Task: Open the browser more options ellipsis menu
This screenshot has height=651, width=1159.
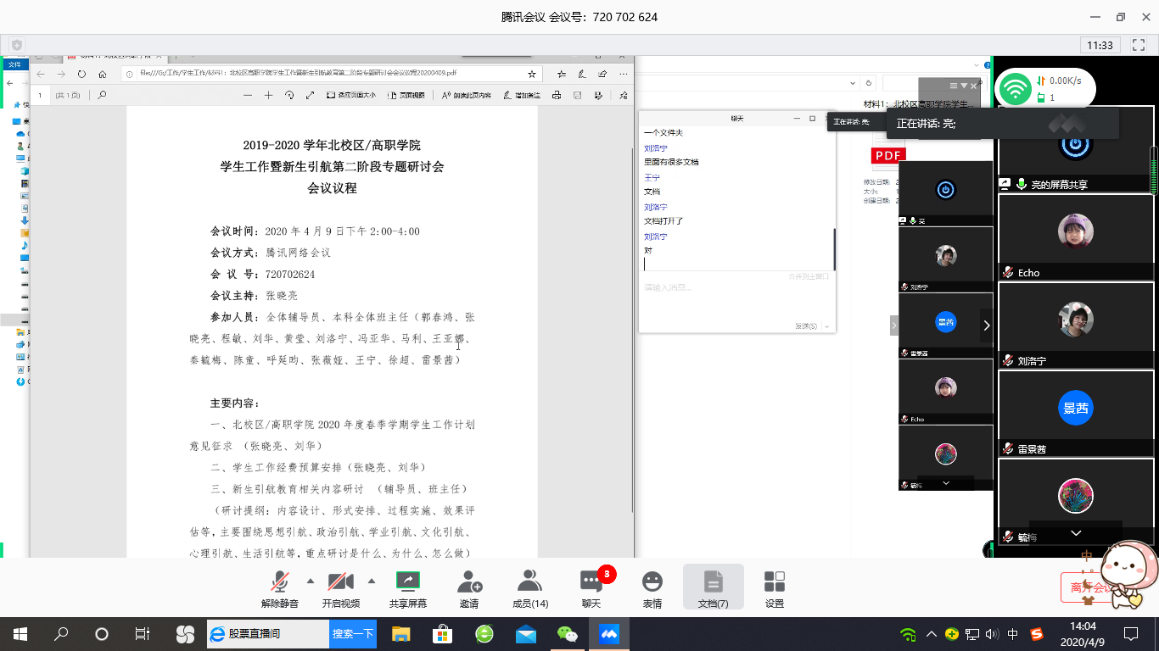Action: 624,74
